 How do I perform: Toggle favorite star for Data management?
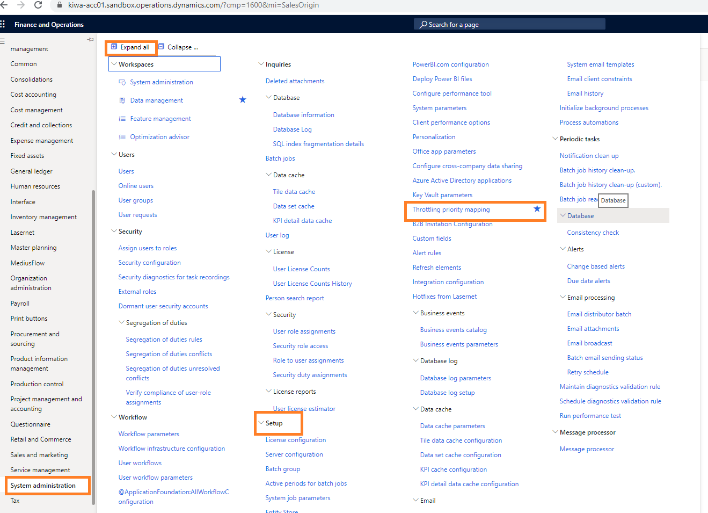click(x=243, y=100)
